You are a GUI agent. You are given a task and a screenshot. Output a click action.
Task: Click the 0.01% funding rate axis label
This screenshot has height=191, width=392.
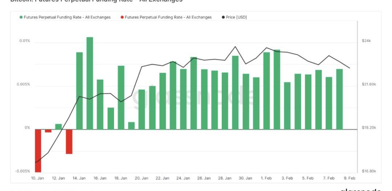tap(25, 41)
